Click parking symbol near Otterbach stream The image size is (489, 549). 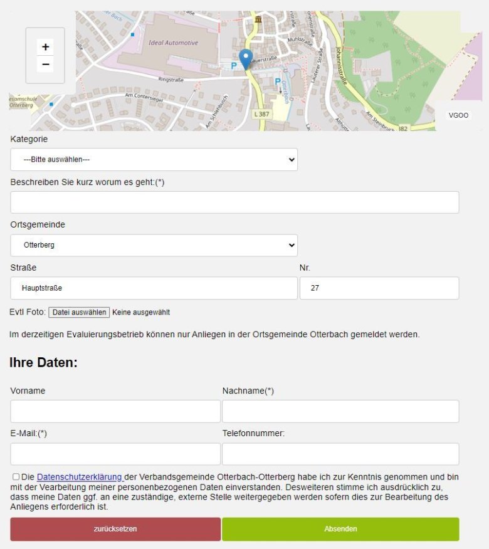click(x=278, y=82)
